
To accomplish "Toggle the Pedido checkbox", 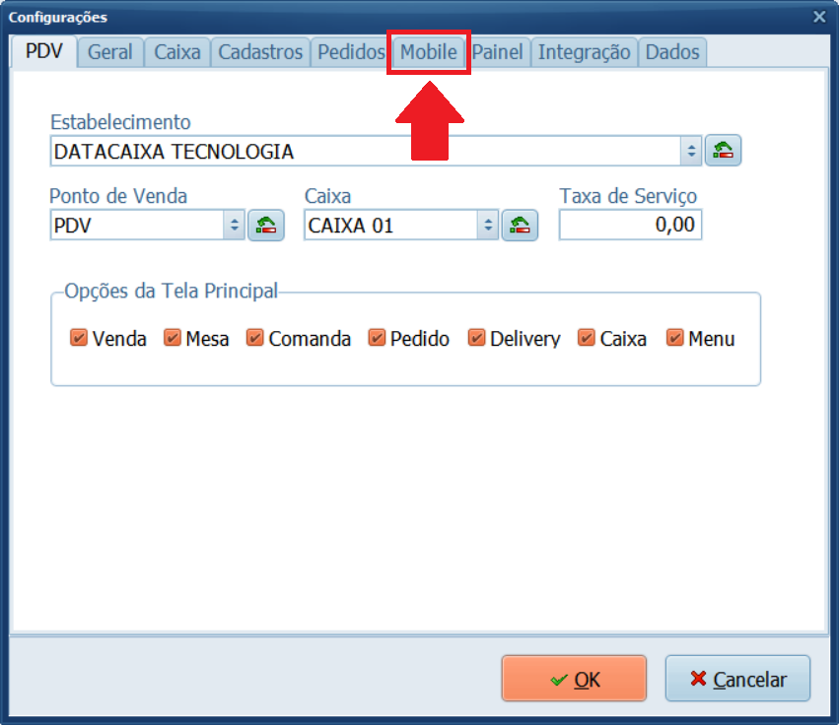I will (376, 339).
